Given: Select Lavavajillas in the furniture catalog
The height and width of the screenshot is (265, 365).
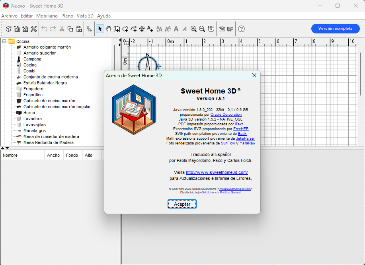Looking at the screenshot, I should 35,125.
